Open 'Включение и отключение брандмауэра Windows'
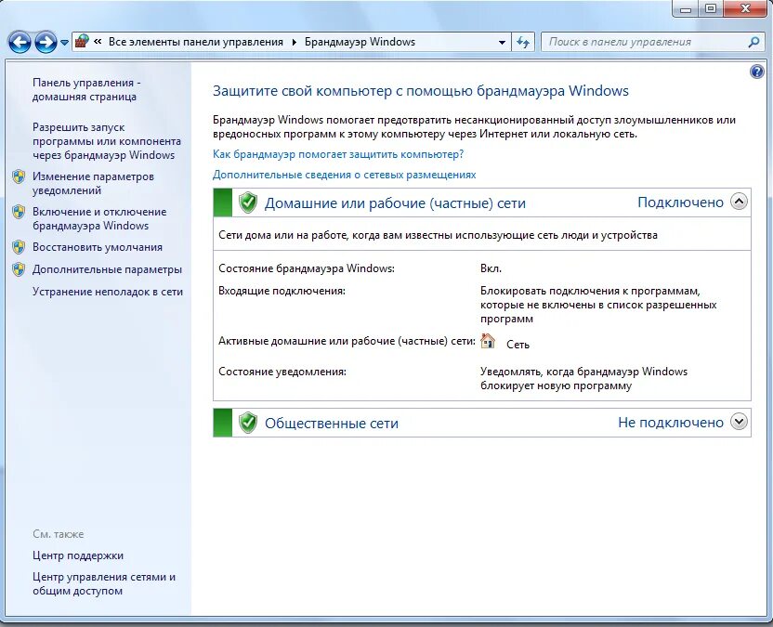 tap(99, 218)
